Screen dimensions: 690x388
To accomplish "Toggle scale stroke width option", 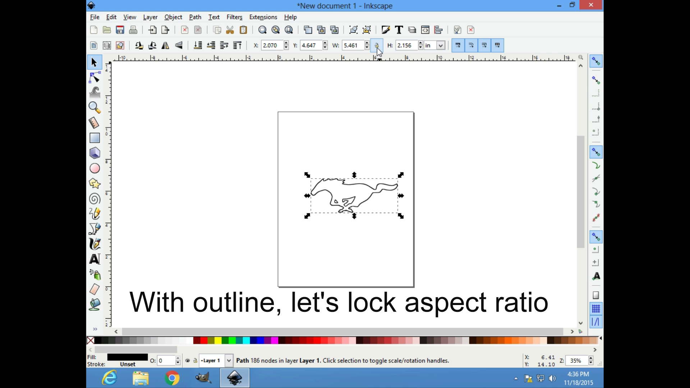I will pyautogui.click(x=458, y=45).
